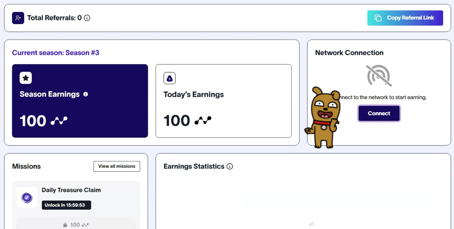
Task: Click the Today's Earnings value 100
Action: (x=177, y=121)
